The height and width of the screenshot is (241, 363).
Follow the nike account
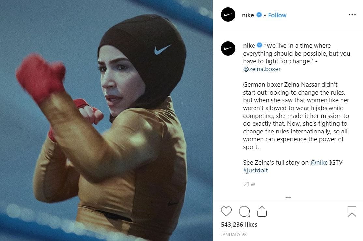click(277, 15)
